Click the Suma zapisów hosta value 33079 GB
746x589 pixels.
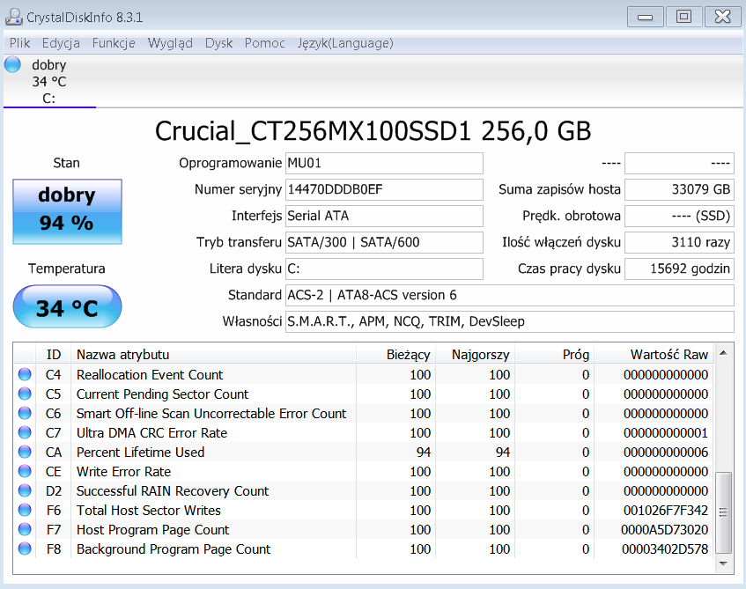[679, 189]
